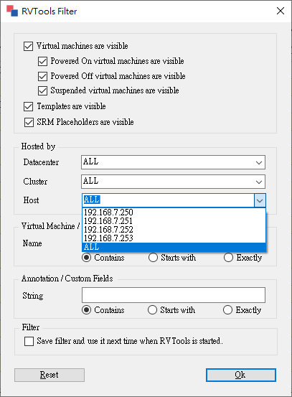Confirm with the Ok button
The width and height of the screenshot is (292, 397).
click(240, 375)
